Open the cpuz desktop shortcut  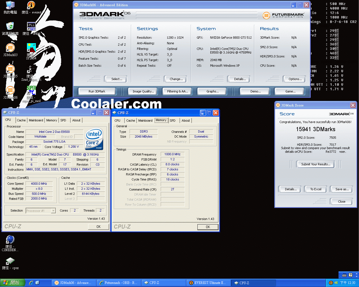tap(10, 261)
